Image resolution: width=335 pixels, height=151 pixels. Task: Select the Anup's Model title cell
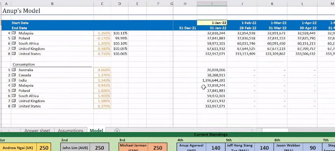pos(22,11)
